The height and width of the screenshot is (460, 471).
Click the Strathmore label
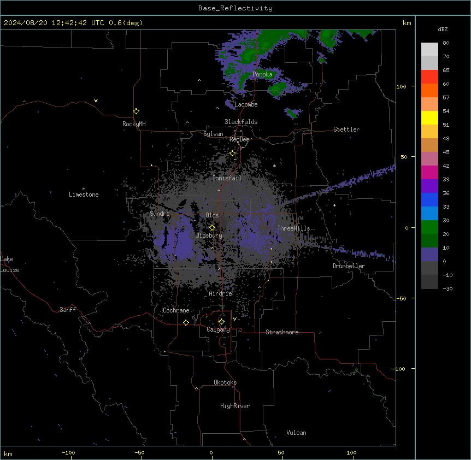point(282,332)
